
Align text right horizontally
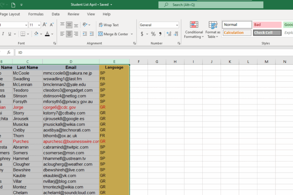click(76, 34)
